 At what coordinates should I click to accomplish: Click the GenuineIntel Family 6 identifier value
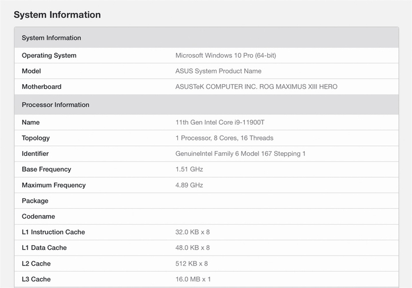[240, 154]
